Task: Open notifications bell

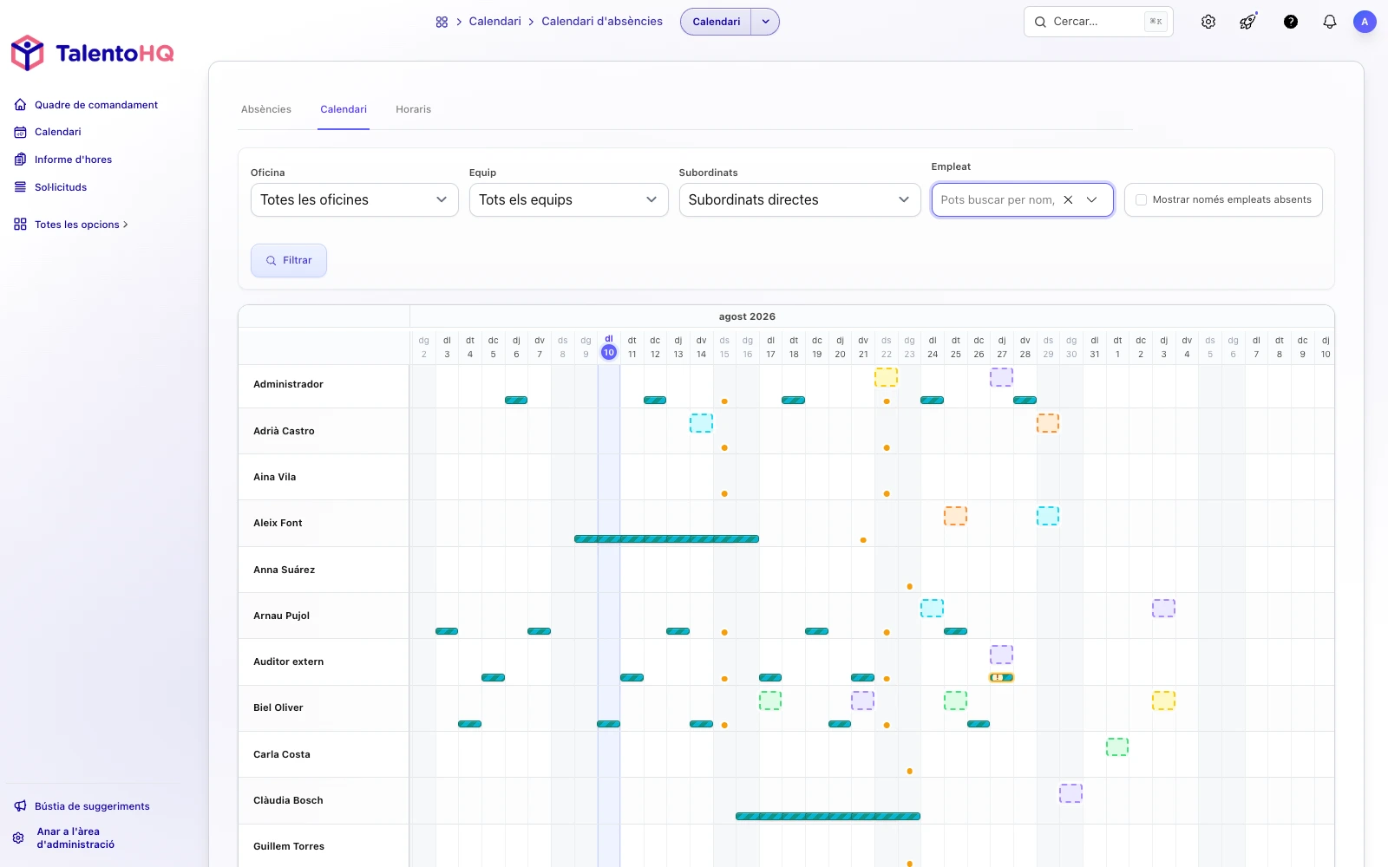Action: pos(1330,22)
